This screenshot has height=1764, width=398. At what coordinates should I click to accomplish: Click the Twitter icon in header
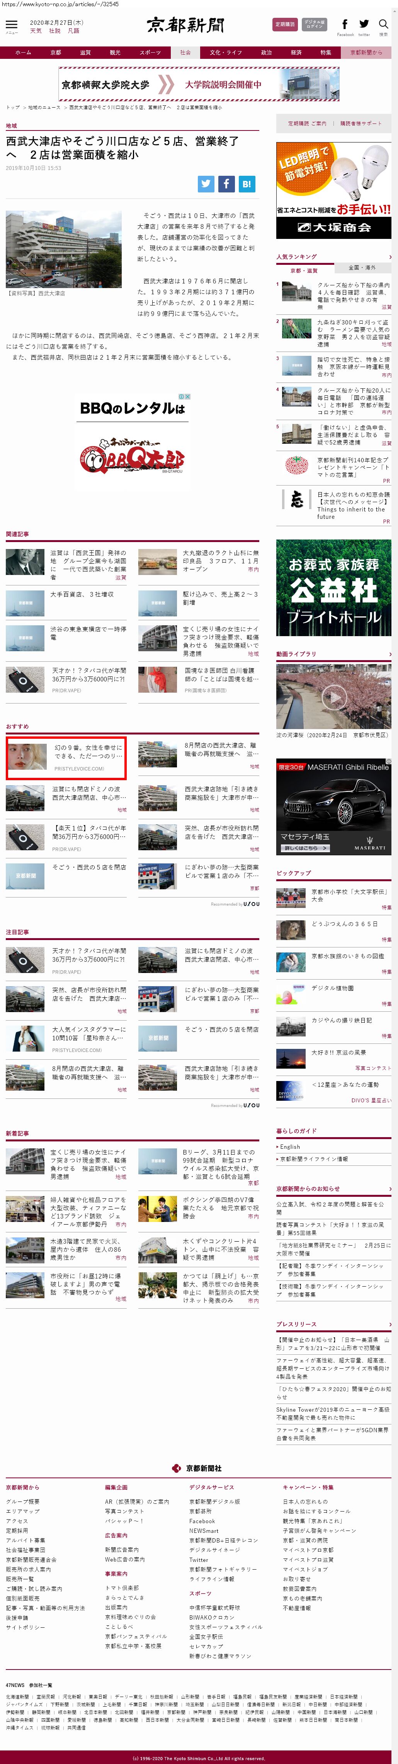(364, 24)
